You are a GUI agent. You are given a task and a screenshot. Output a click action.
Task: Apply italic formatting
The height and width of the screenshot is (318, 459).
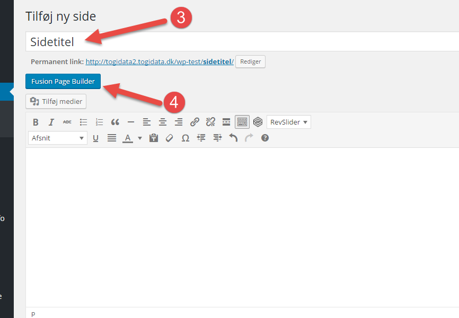point(51,122)
